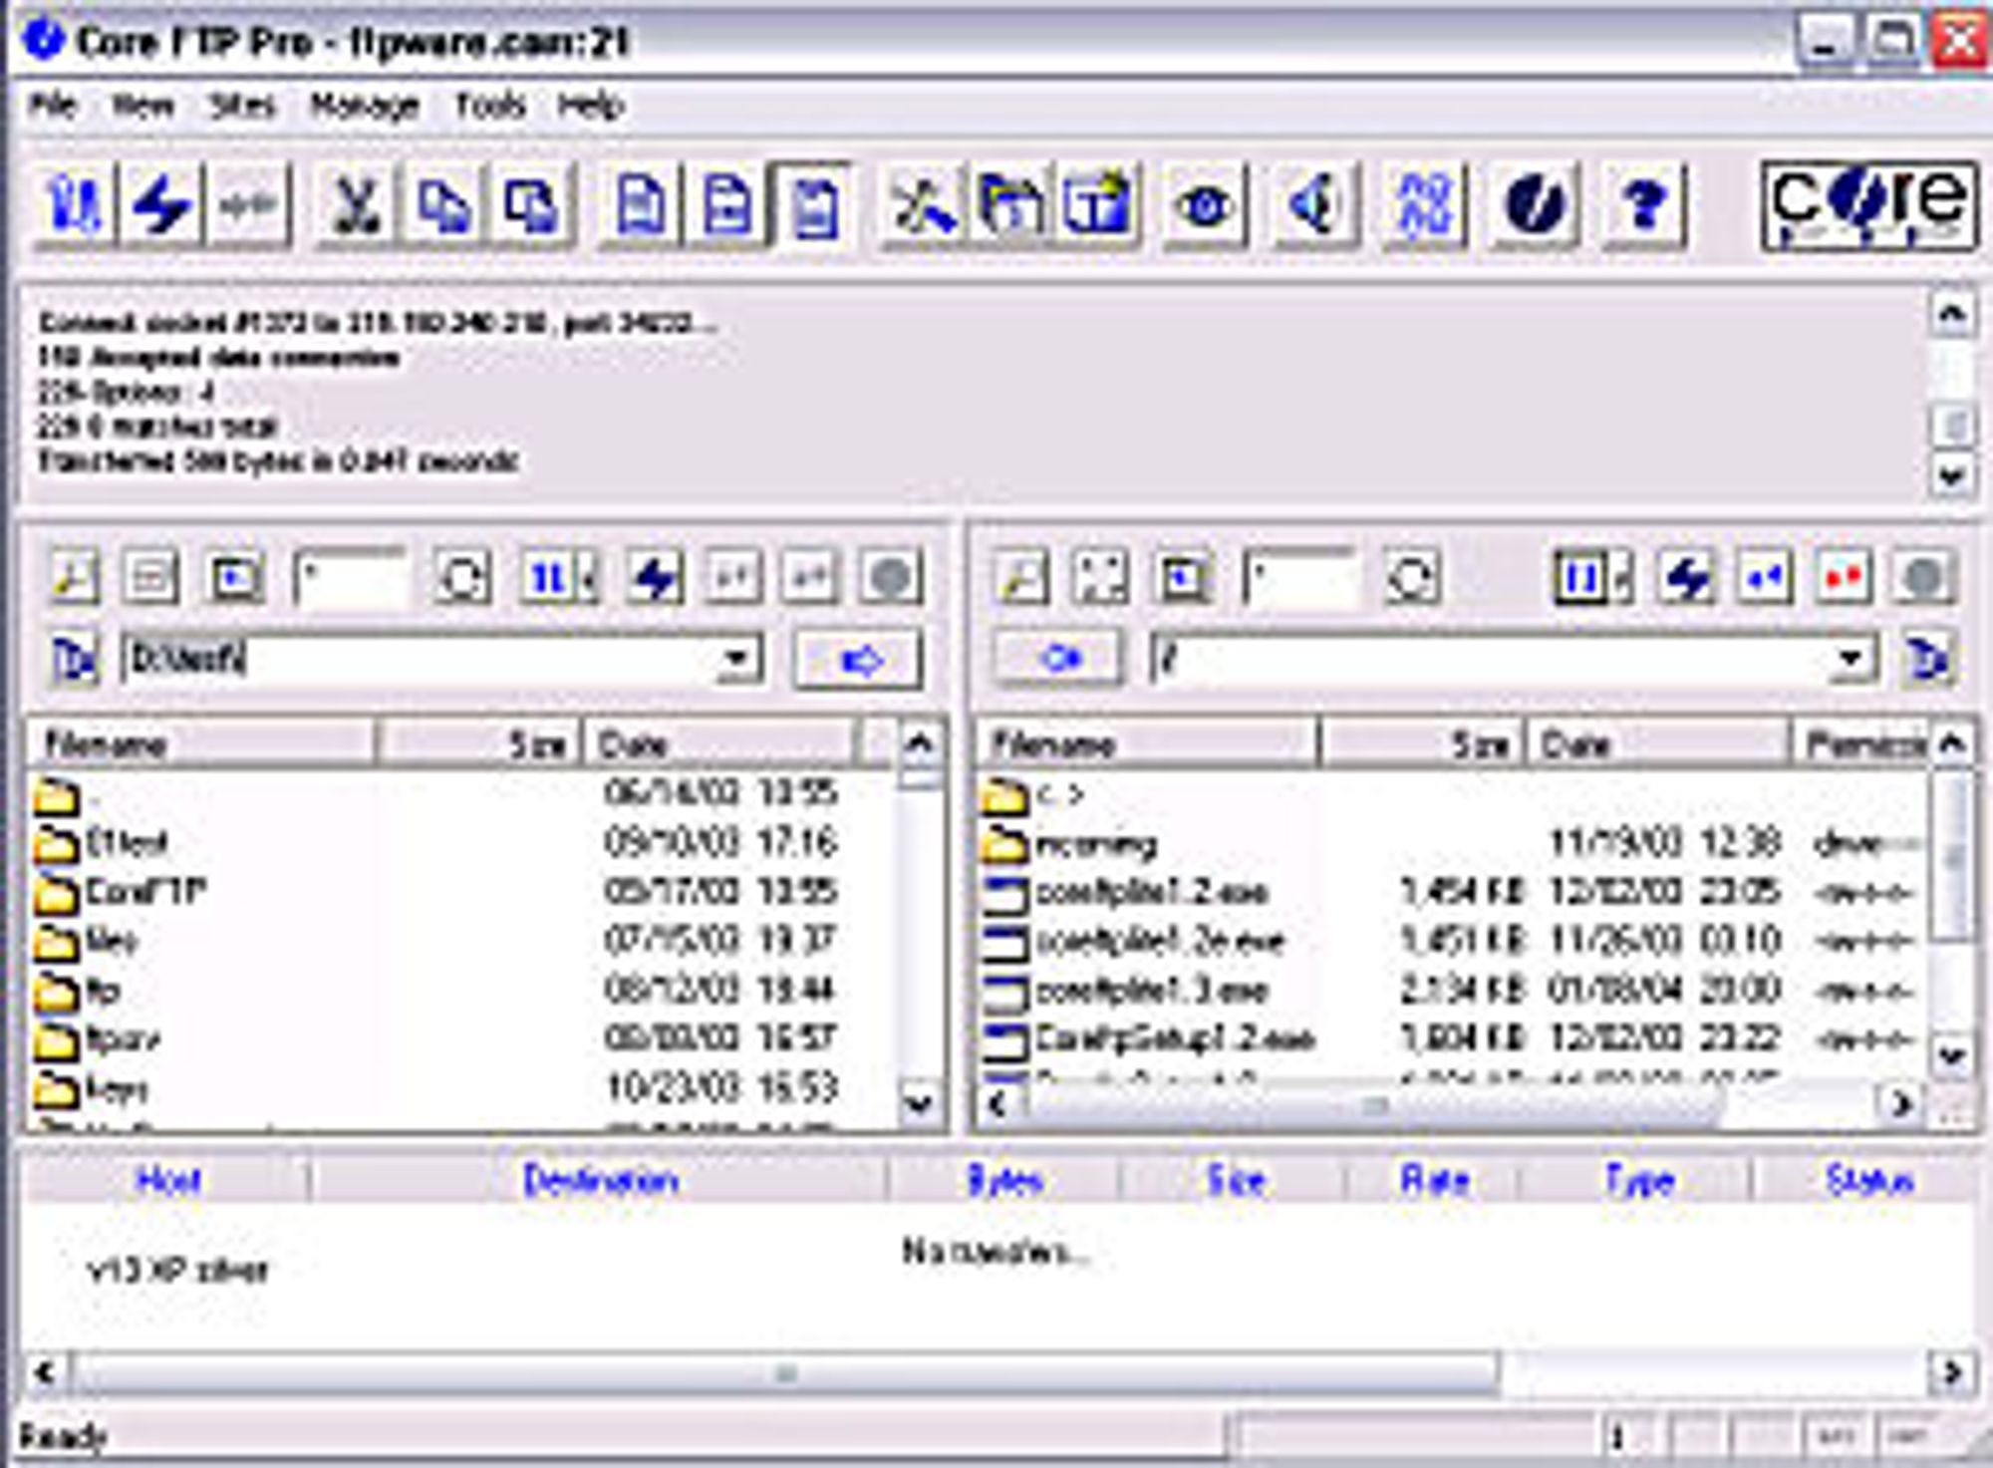Sort local list by Filename header
Screen dimensions: 1993x1468
[201, 744]
